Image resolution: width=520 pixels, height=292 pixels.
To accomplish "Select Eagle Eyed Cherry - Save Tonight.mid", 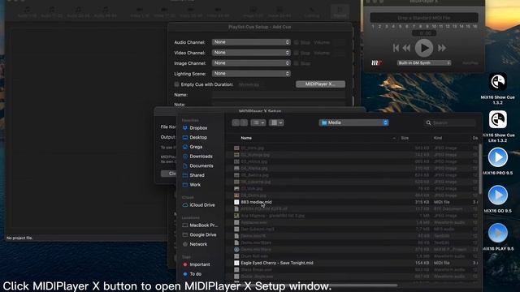I will (277, 263).
